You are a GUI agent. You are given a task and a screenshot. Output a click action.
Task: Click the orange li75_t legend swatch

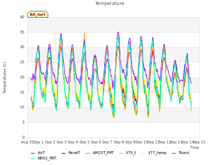click(x=121, y=153)
